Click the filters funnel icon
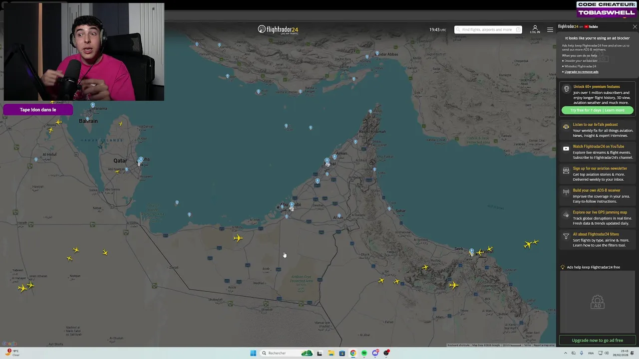The image size is (639, 359). pos(566,236)
